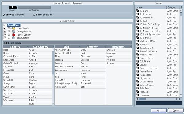Click the preset icon beside Phasolina
This screenshot has width=184, height=114.
tap(137, 95)
